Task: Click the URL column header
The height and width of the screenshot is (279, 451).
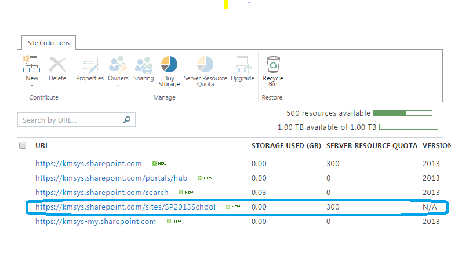Action: pyautogui.click(x=42, y=146)
